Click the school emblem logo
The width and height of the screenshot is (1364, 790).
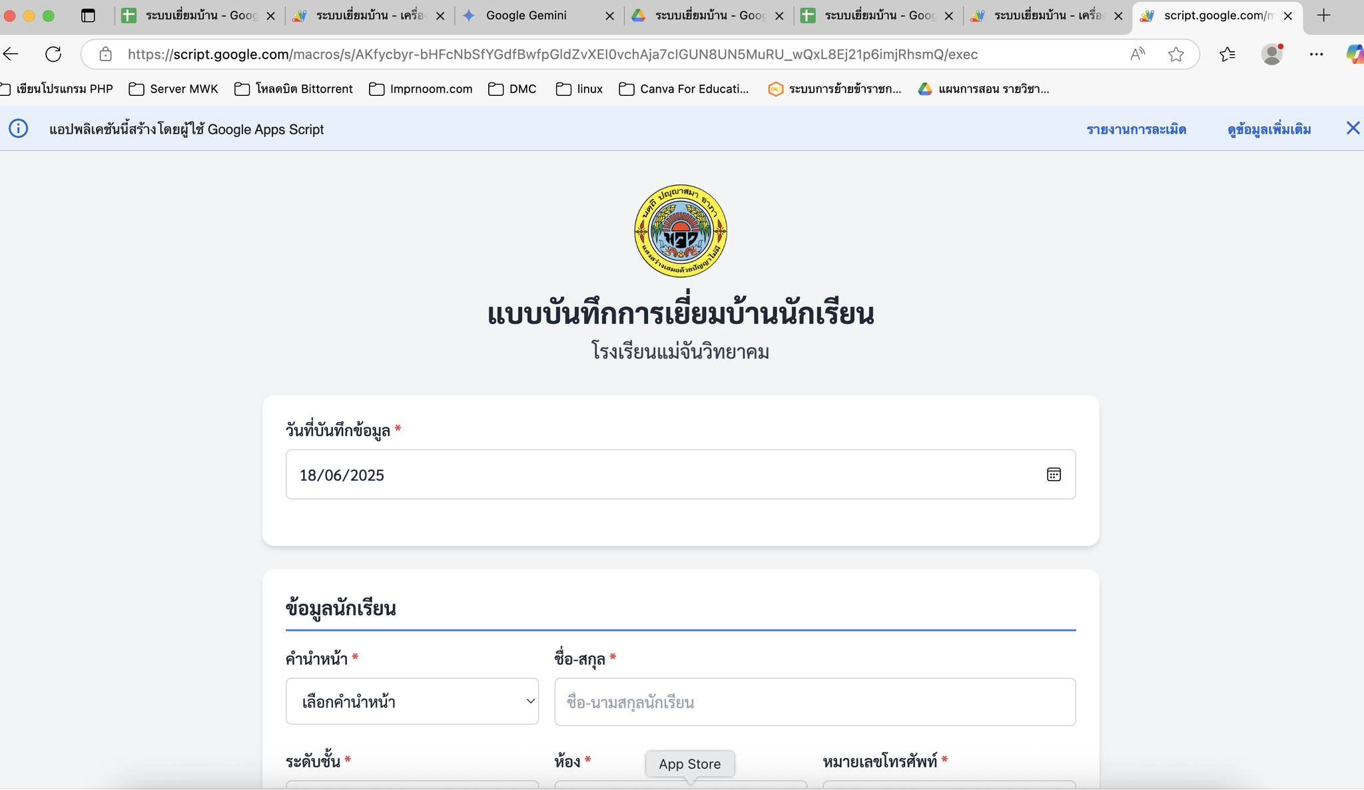coord(681,231)
